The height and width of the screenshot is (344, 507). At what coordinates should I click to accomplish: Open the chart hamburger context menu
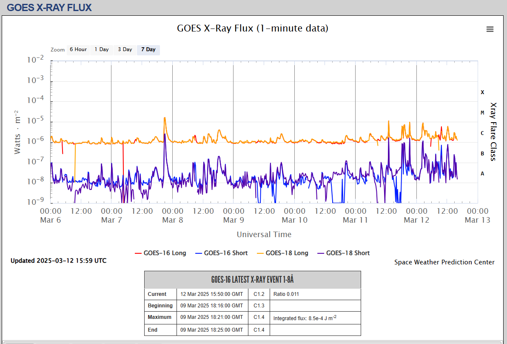490,29
